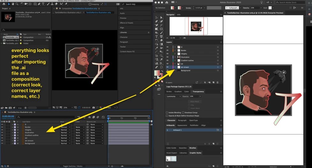Select Illustrator Magic Wand tool

click(x=161, y=25)
